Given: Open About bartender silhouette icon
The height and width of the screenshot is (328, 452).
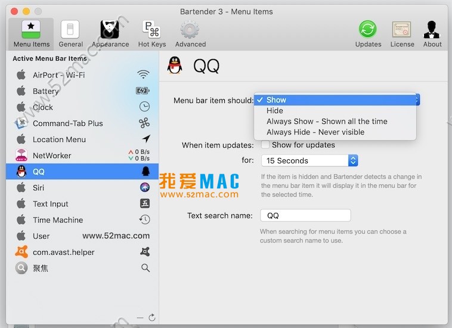Looking at the screenshot, I should (432, 29).
